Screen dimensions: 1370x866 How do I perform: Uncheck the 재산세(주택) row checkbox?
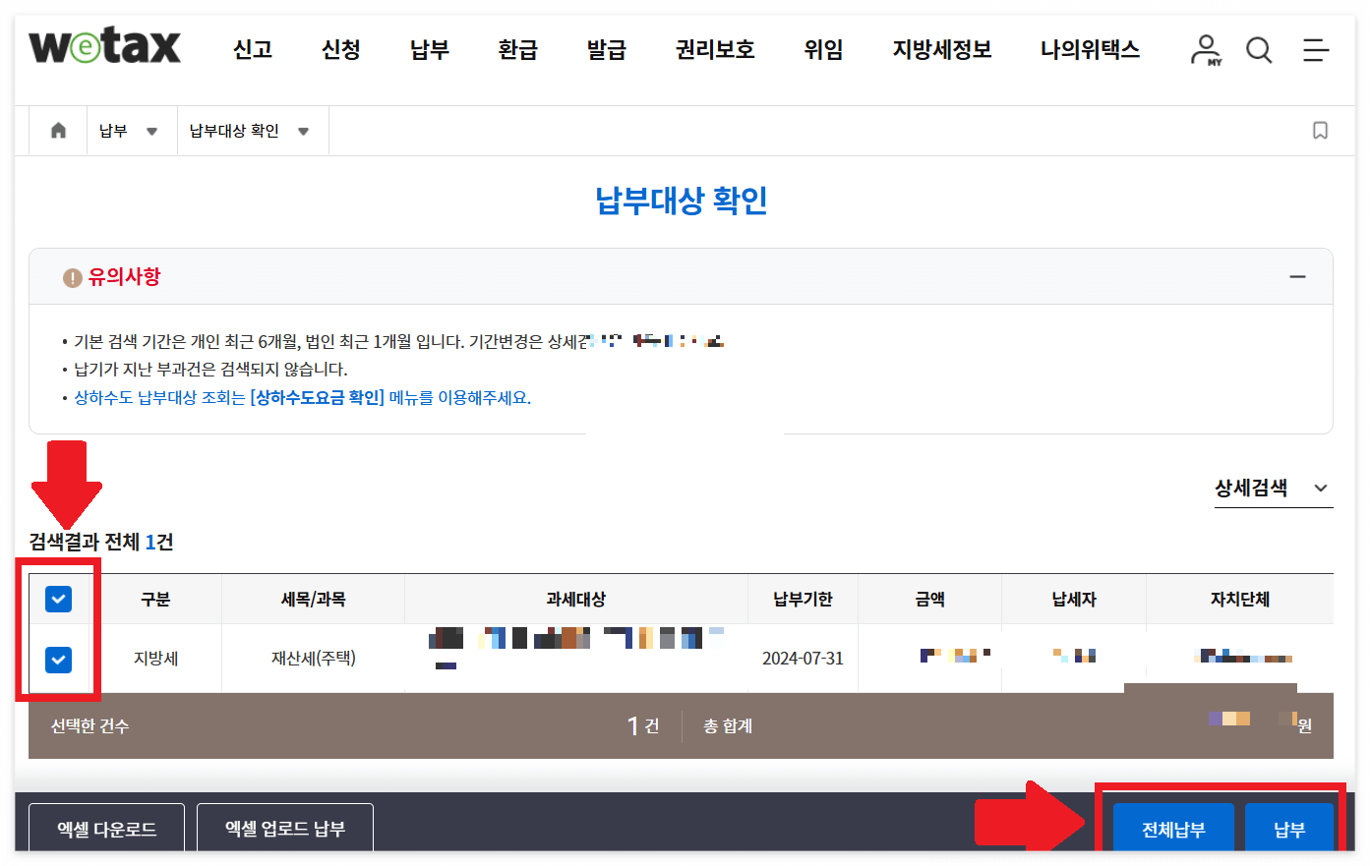coord(58,660)
